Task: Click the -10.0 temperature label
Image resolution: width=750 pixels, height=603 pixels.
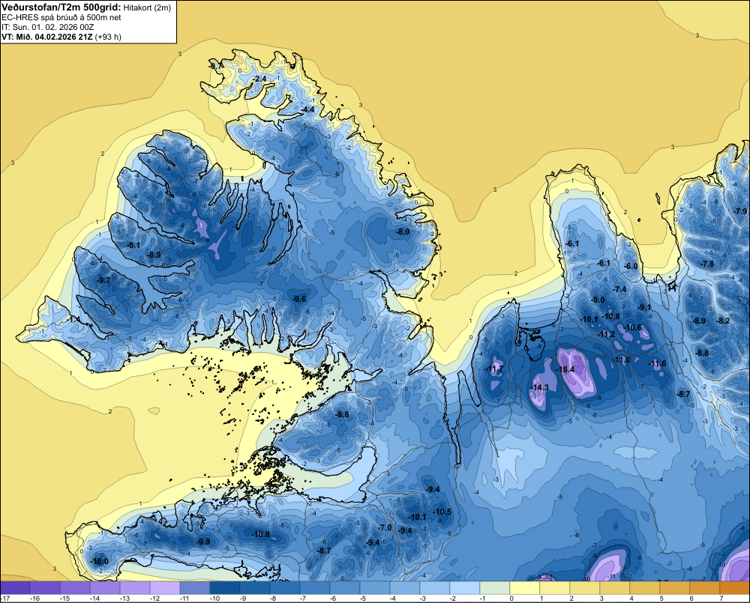Action: pos(100,561)
